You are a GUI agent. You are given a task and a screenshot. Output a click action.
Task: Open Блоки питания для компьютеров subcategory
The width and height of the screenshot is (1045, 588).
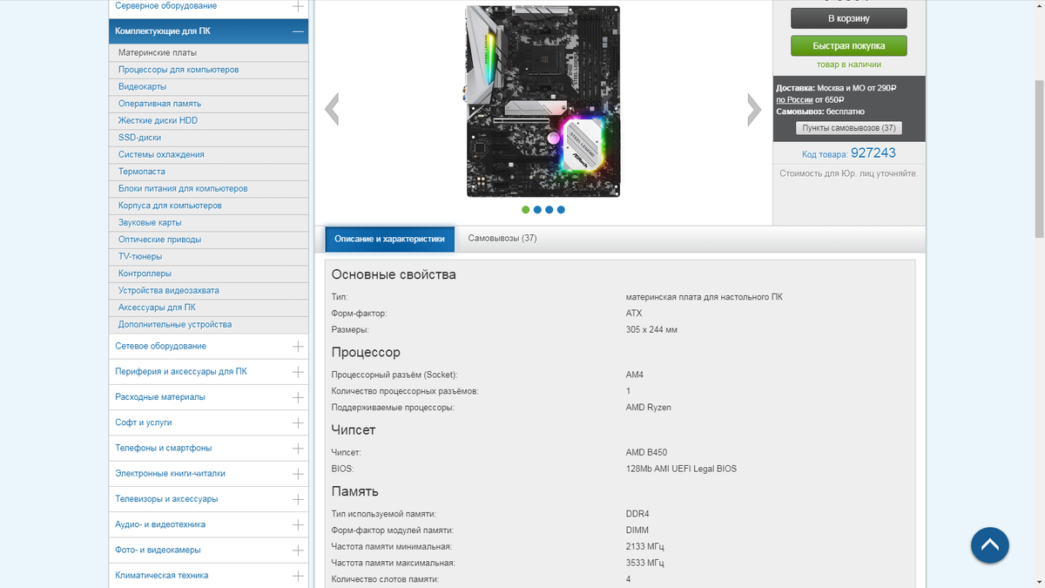[183, 189]
